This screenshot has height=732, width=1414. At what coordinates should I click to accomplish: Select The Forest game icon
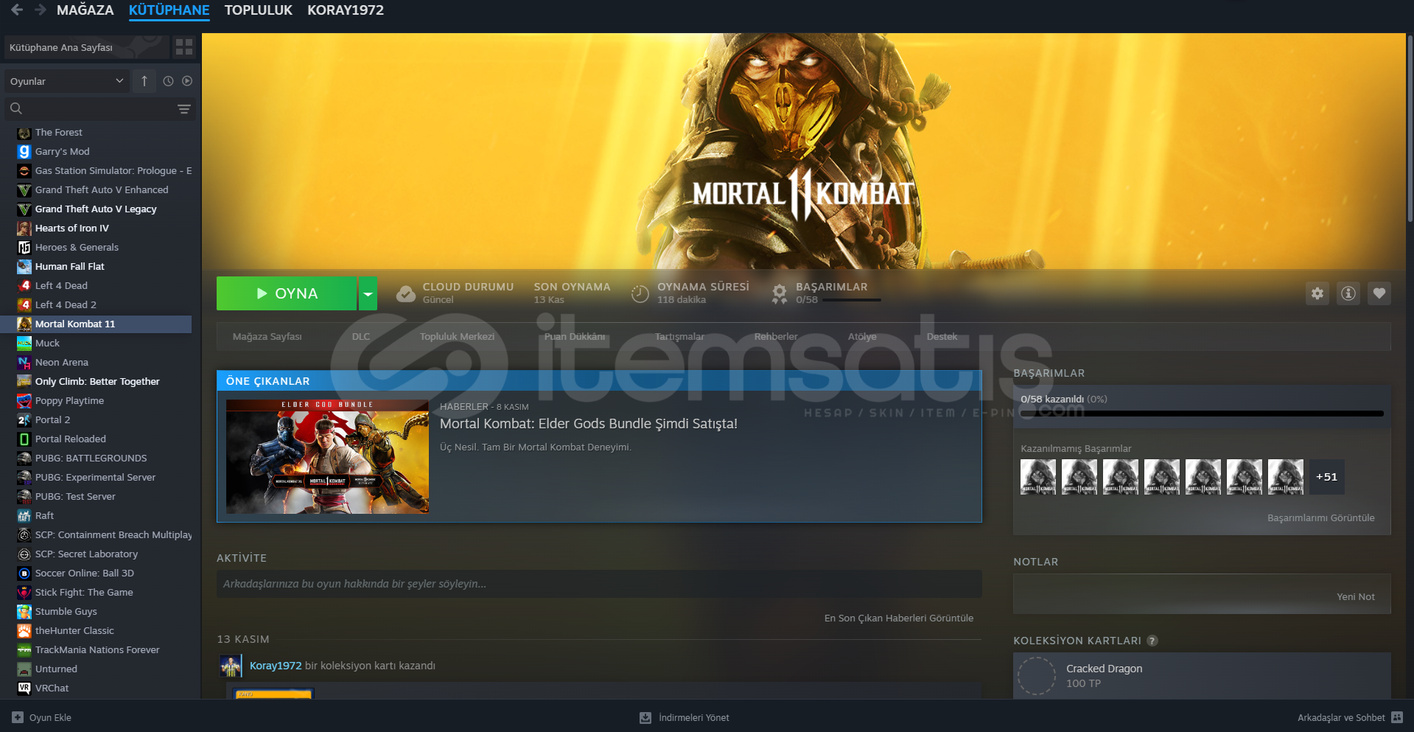(x=24, y=133)
